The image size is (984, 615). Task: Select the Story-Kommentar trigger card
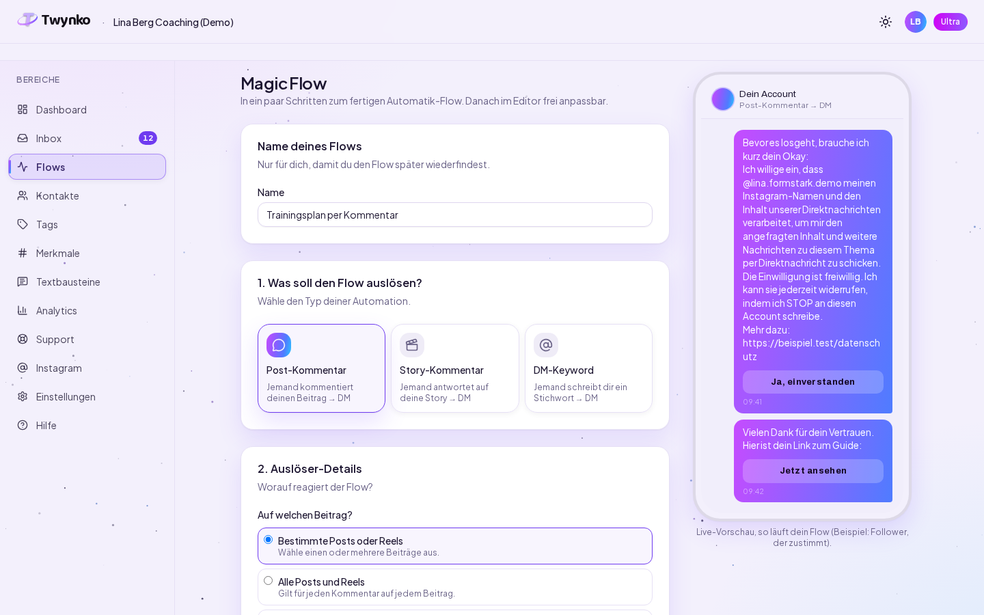[x=455, y=368]
